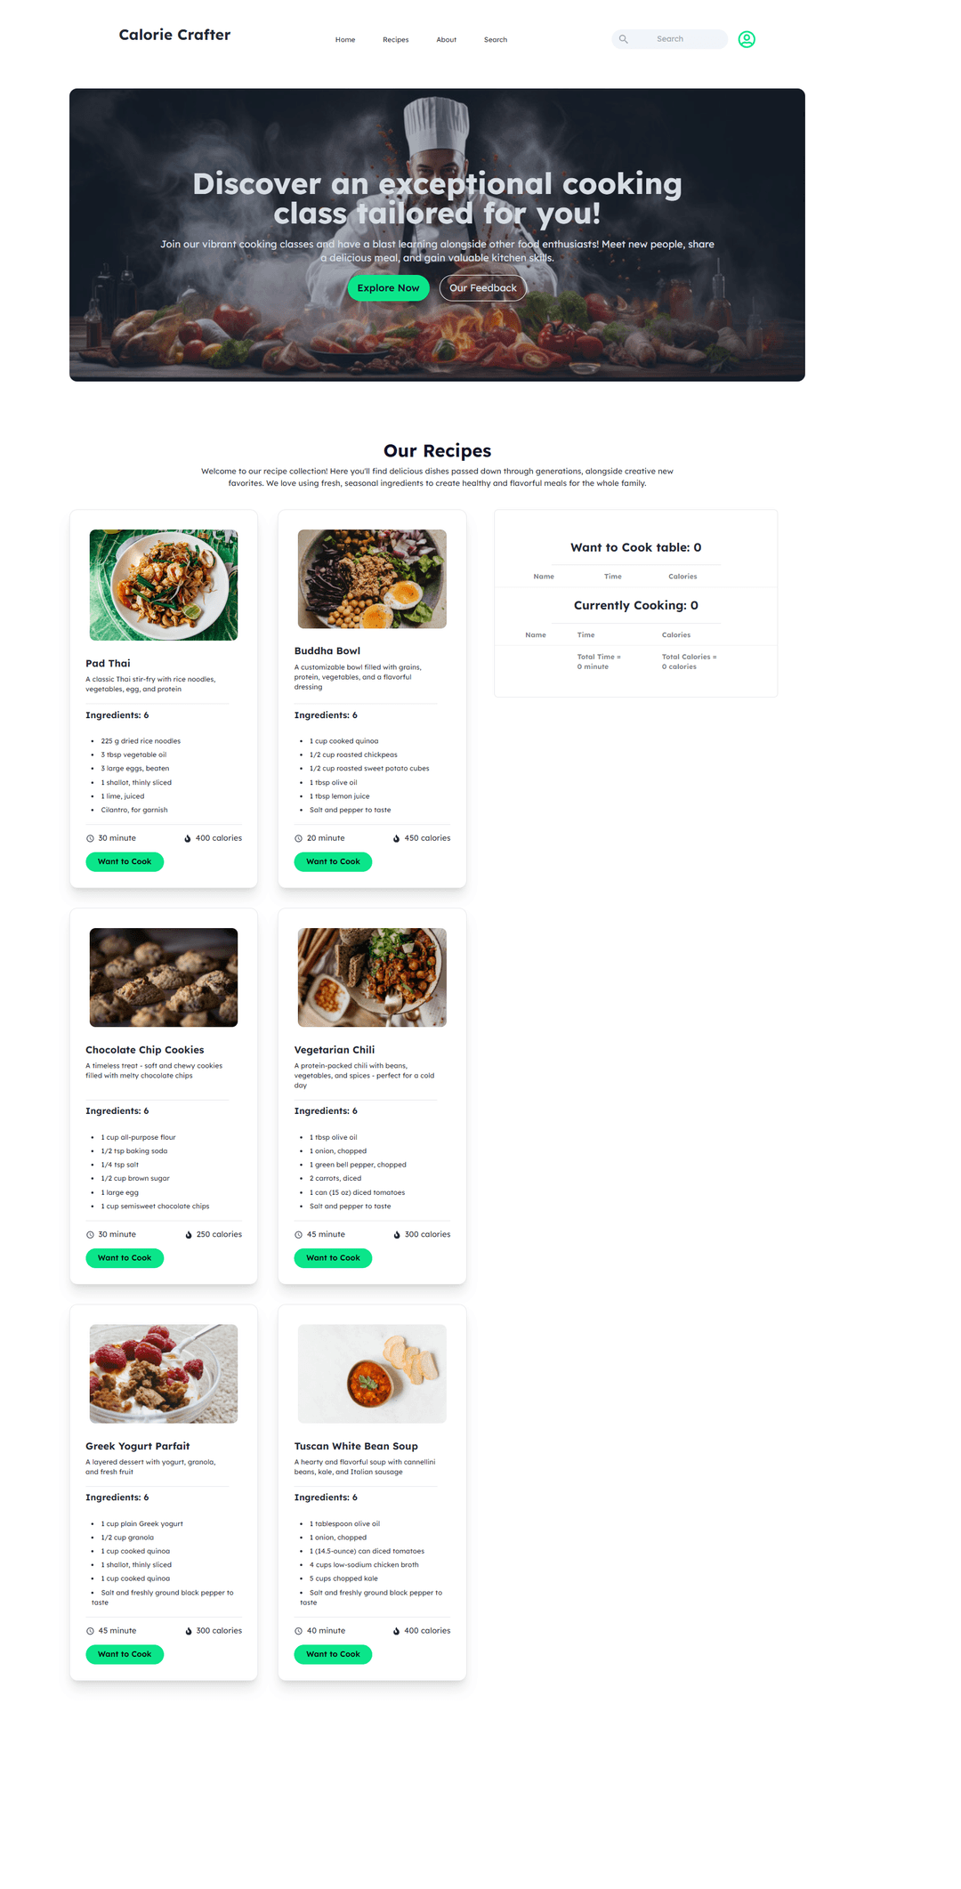Open the About page link
This screenshot has width=961, height=1889.
click(446, 39)
